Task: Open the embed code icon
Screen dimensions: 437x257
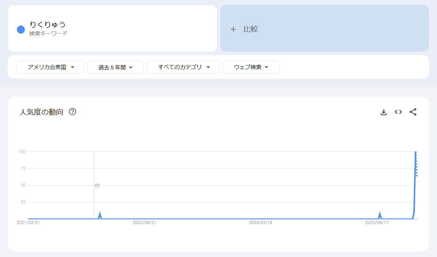Action: click(398, 112)
